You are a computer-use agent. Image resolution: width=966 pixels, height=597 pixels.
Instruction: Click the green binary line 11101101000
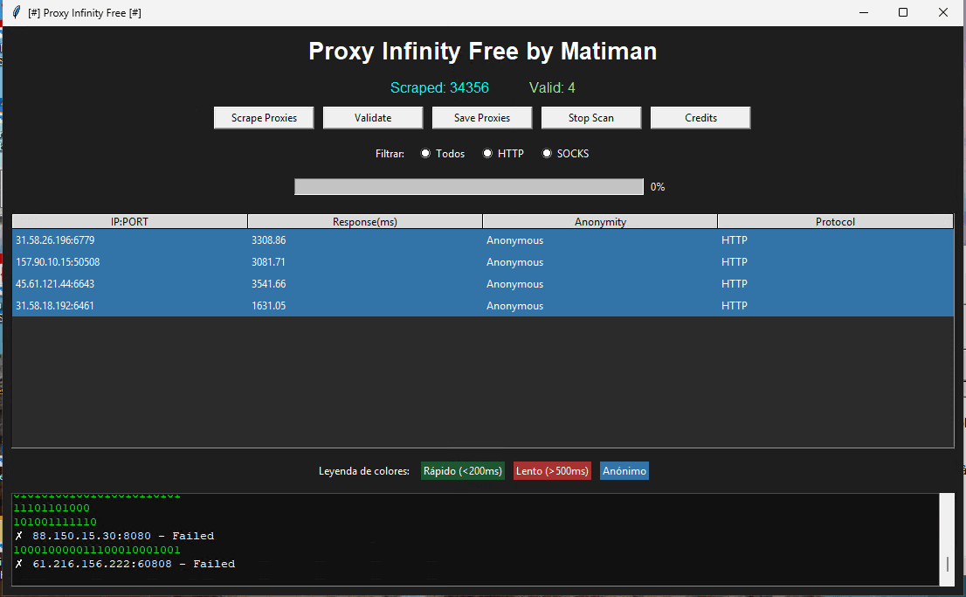(x=52, y=508)
